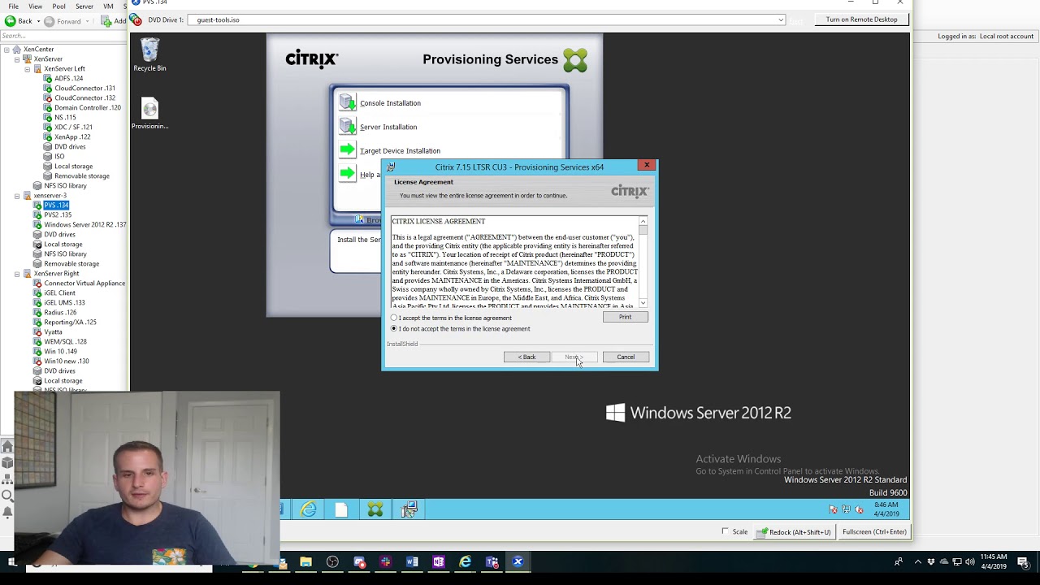Screen dimensions: 1040x585
Task: Open the File menu
Action: click(13, 6)
